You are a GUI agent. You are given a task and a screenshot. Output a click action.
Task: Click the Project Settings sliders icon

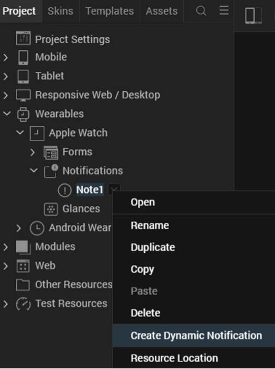point(23,38)
